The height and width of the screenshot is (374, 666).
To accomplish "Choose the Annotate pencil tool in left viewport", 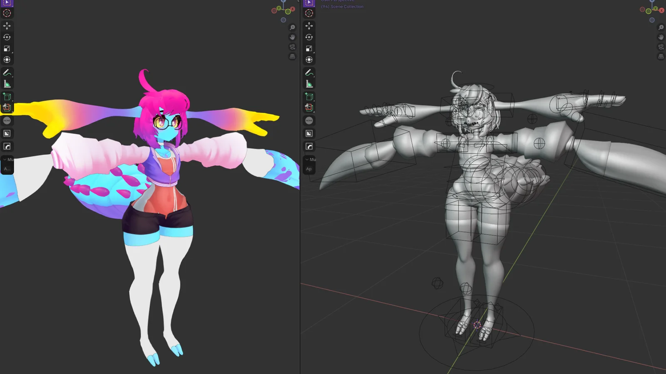I will coord(7,73).
